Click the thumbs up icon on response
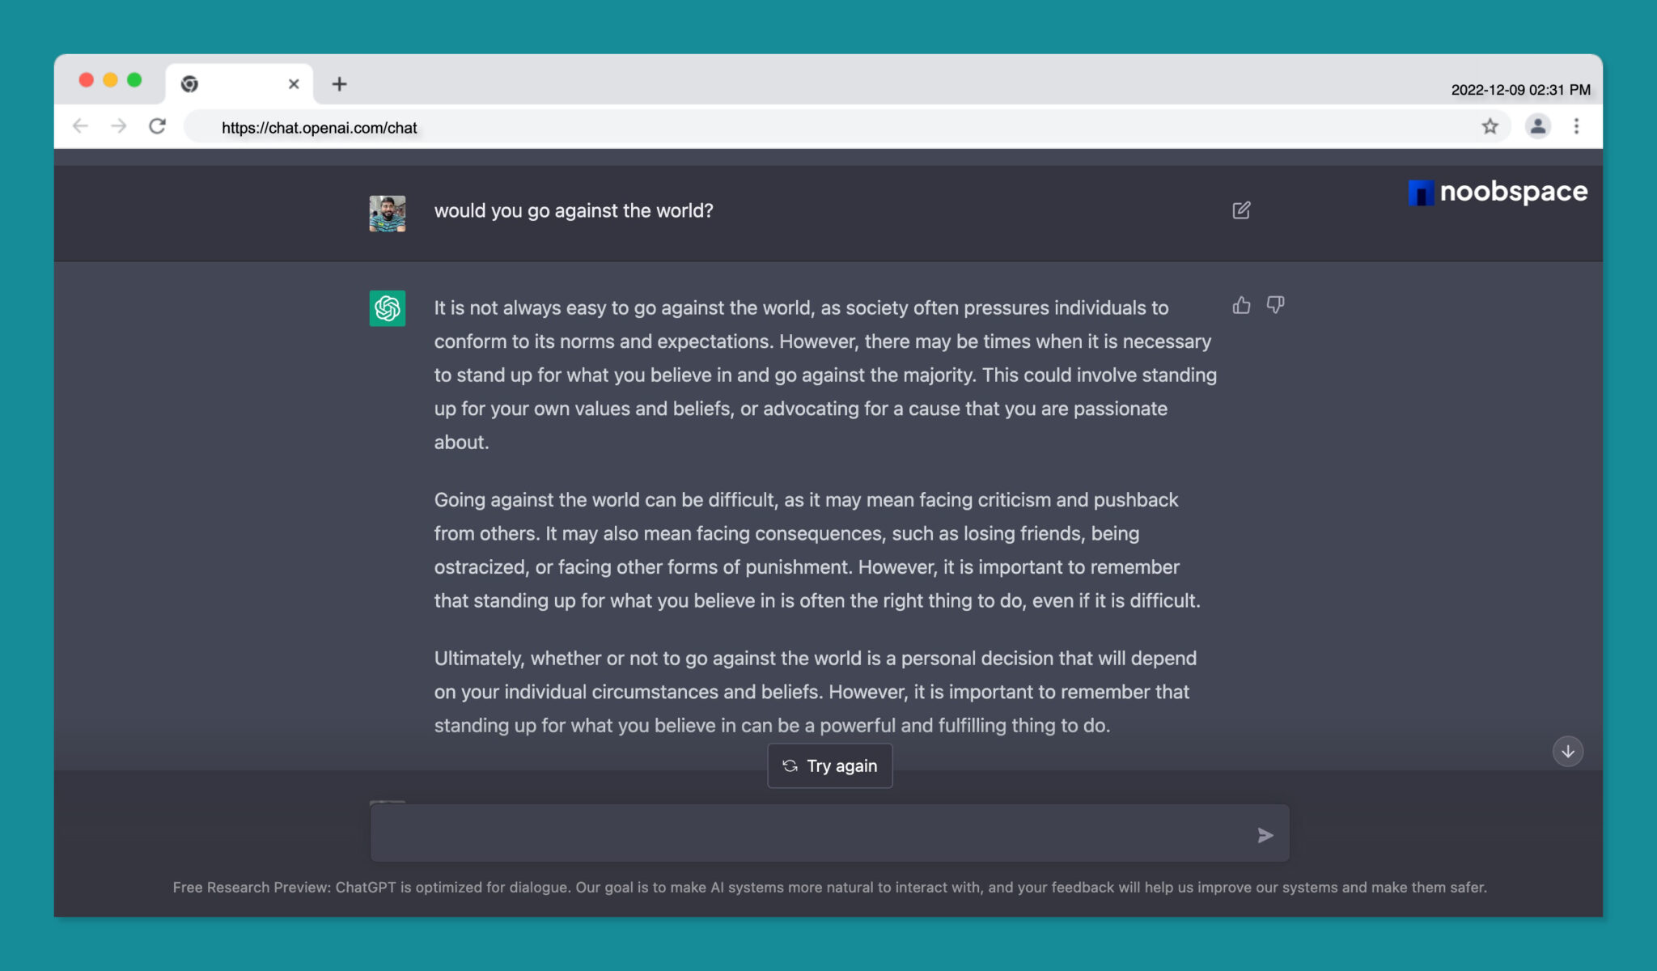The image size is (1657, 971). click(x=1241, y=305)
